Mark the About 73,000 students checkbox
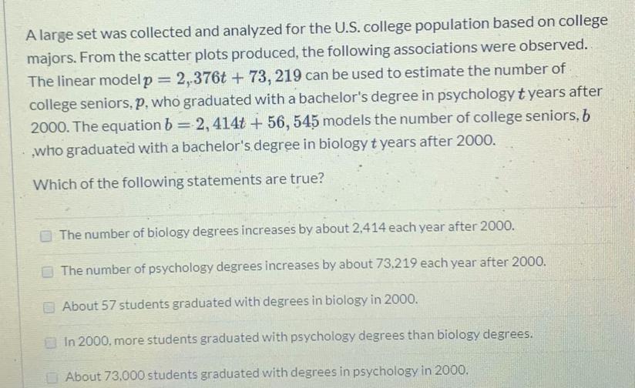This screenshot has width=635, height=388. coord(52,378)
